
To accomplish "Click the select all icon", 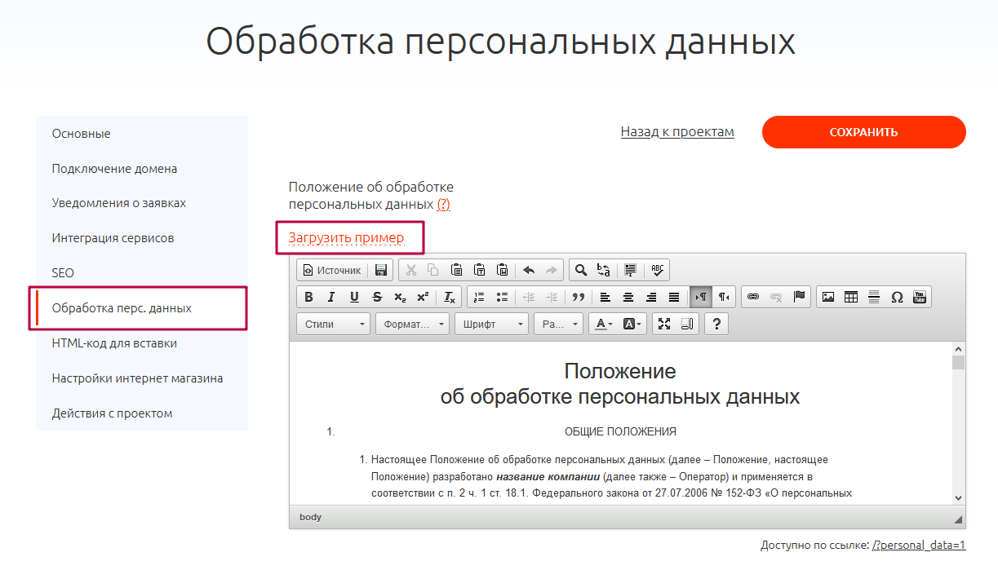I will coord(630,270).
